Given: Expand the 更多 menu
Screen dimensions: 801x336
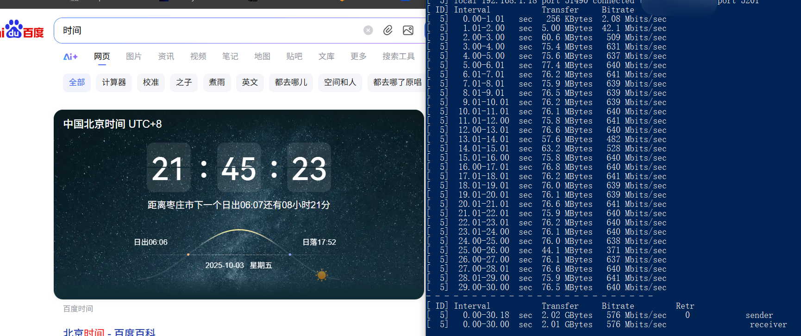Looking at the screenshot, I should coord(358,56).
